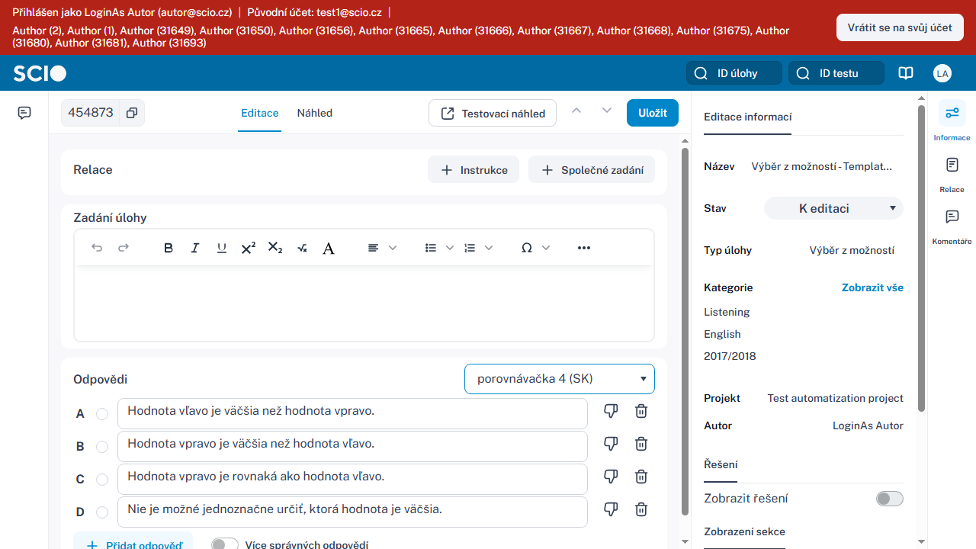
Task: Select the Zobrazení sekce tab
Action: (x=745, y=531)
